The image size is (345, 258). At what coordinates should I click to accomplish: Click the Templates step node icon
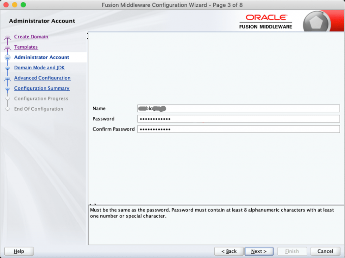7,47
